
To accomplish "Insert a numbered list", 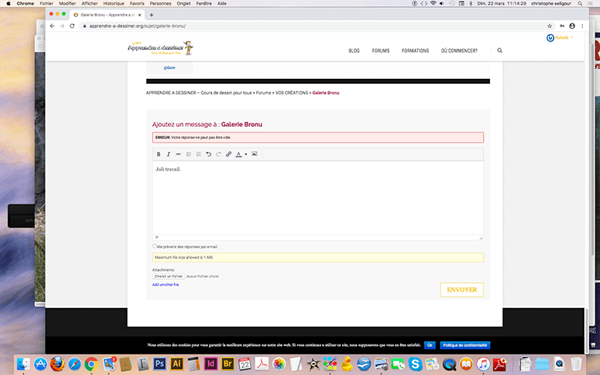I will tap(198, 154).
